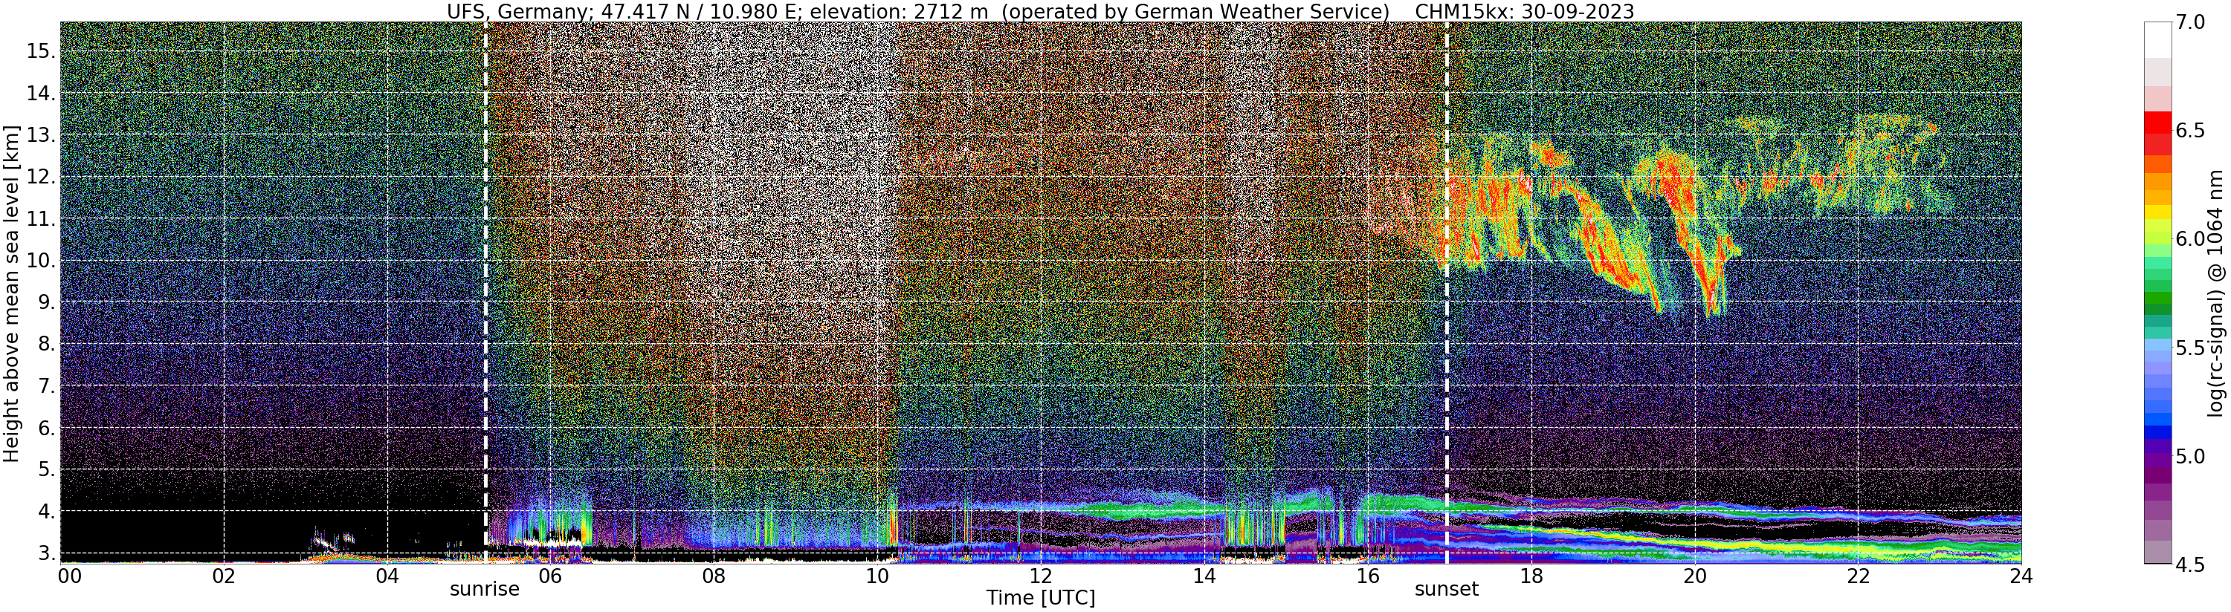Click the y-axis tick label 9.
The width and height of the screenshot is (2231, 612).
coord(47,302)
